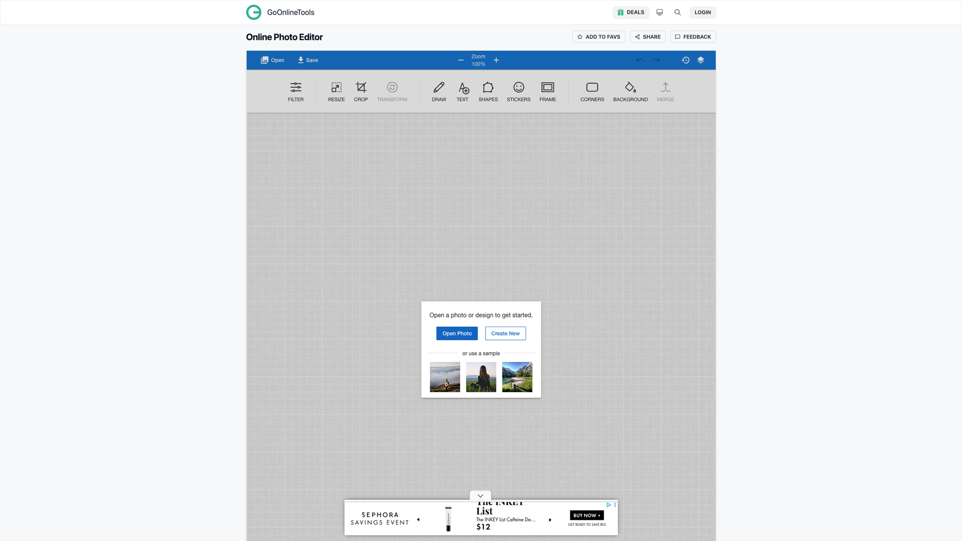Viewport: 962px width, 541px height.
Task: Open the Stickers panel
Action: [518, 91]
